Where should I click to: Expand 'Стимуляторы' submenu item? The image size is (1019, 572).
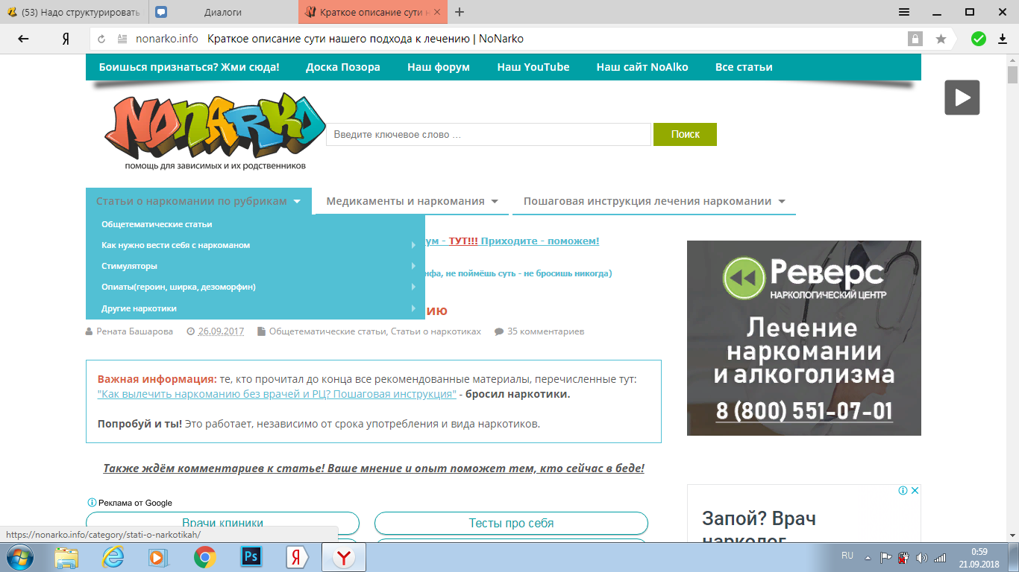coord(129,266)
